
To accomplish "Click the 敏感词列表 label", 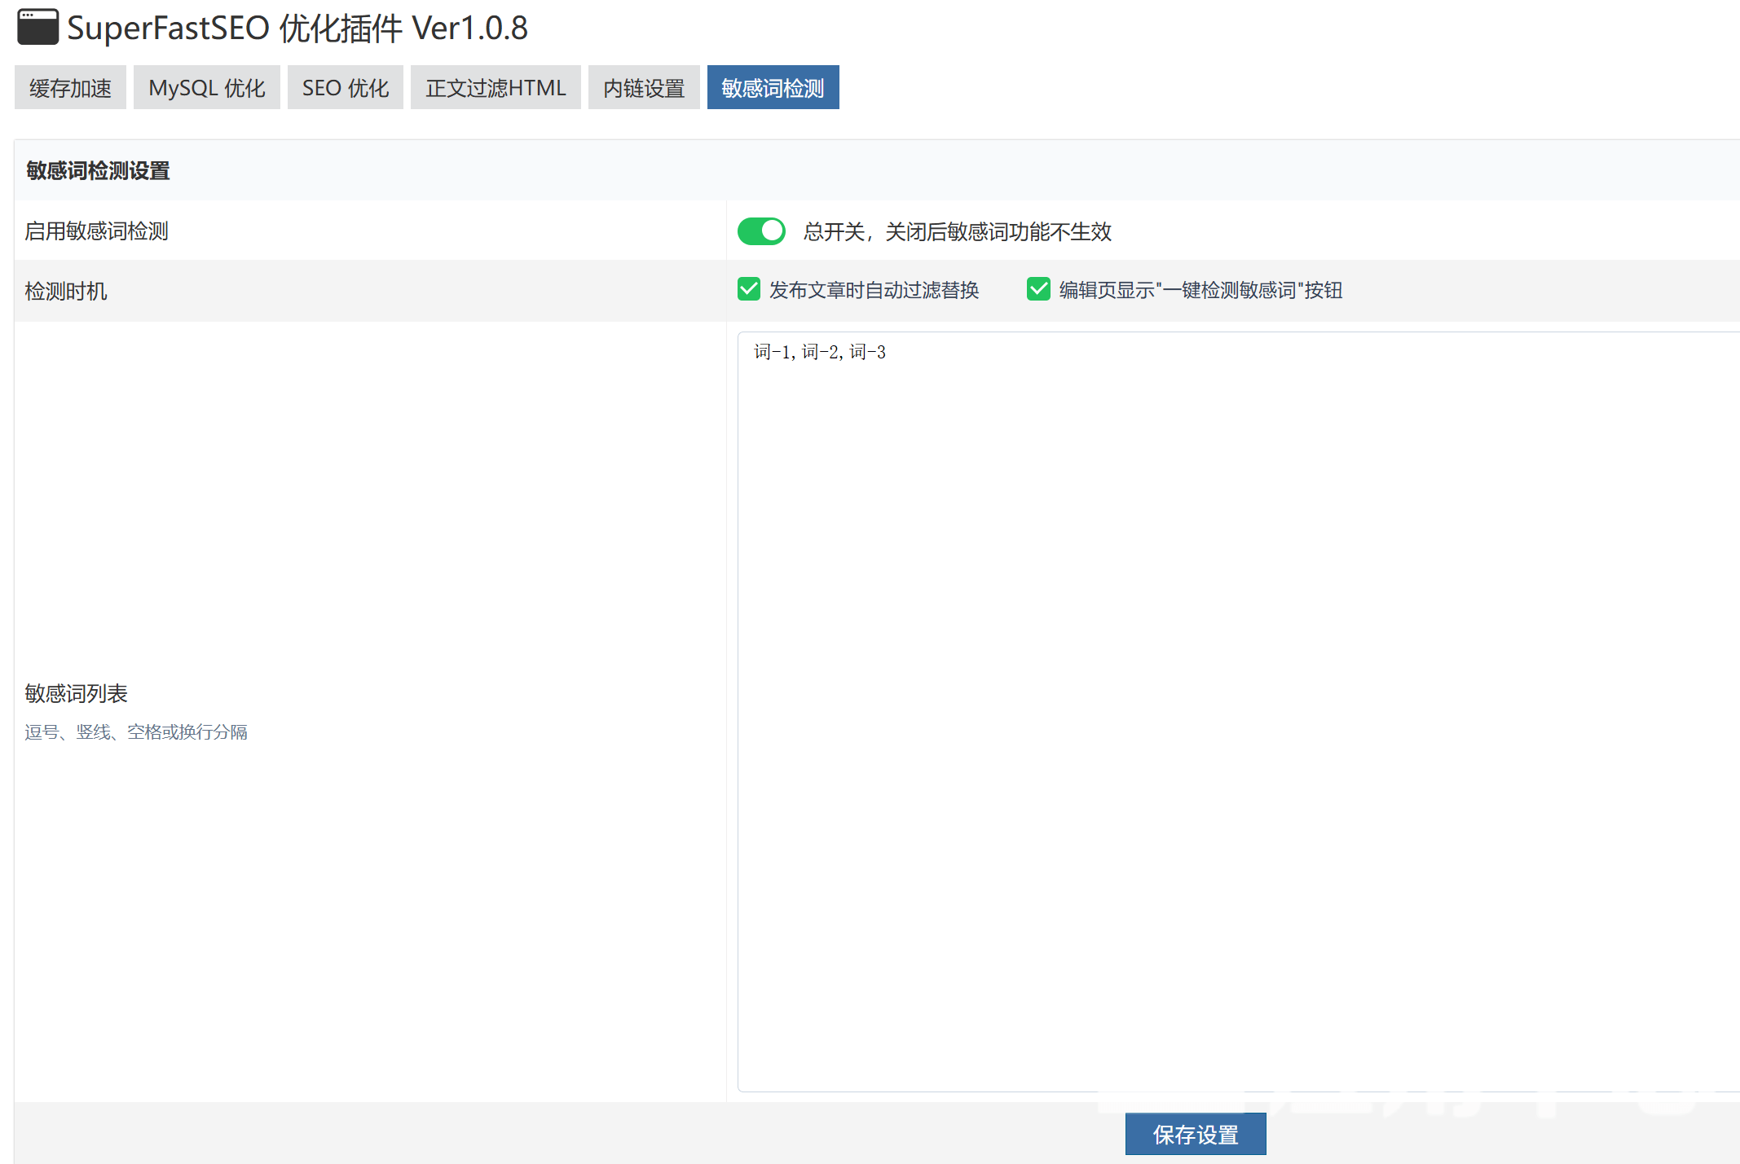I will 77,693.
